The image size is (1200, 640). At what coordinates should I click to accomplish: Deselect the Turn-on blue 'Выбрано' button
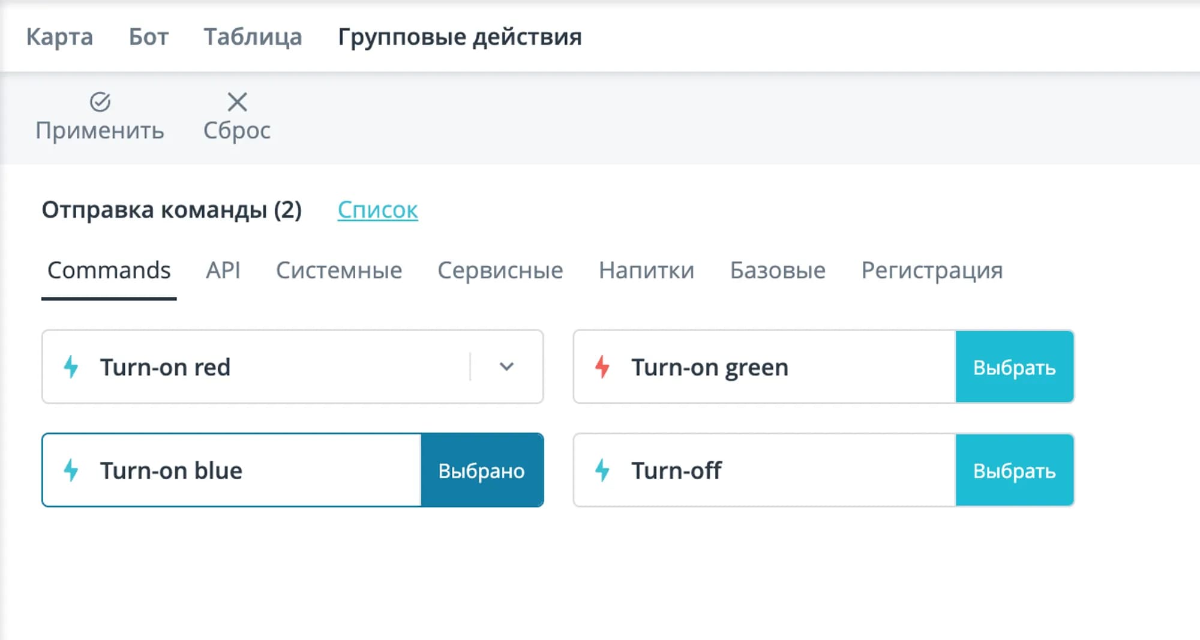482,470
